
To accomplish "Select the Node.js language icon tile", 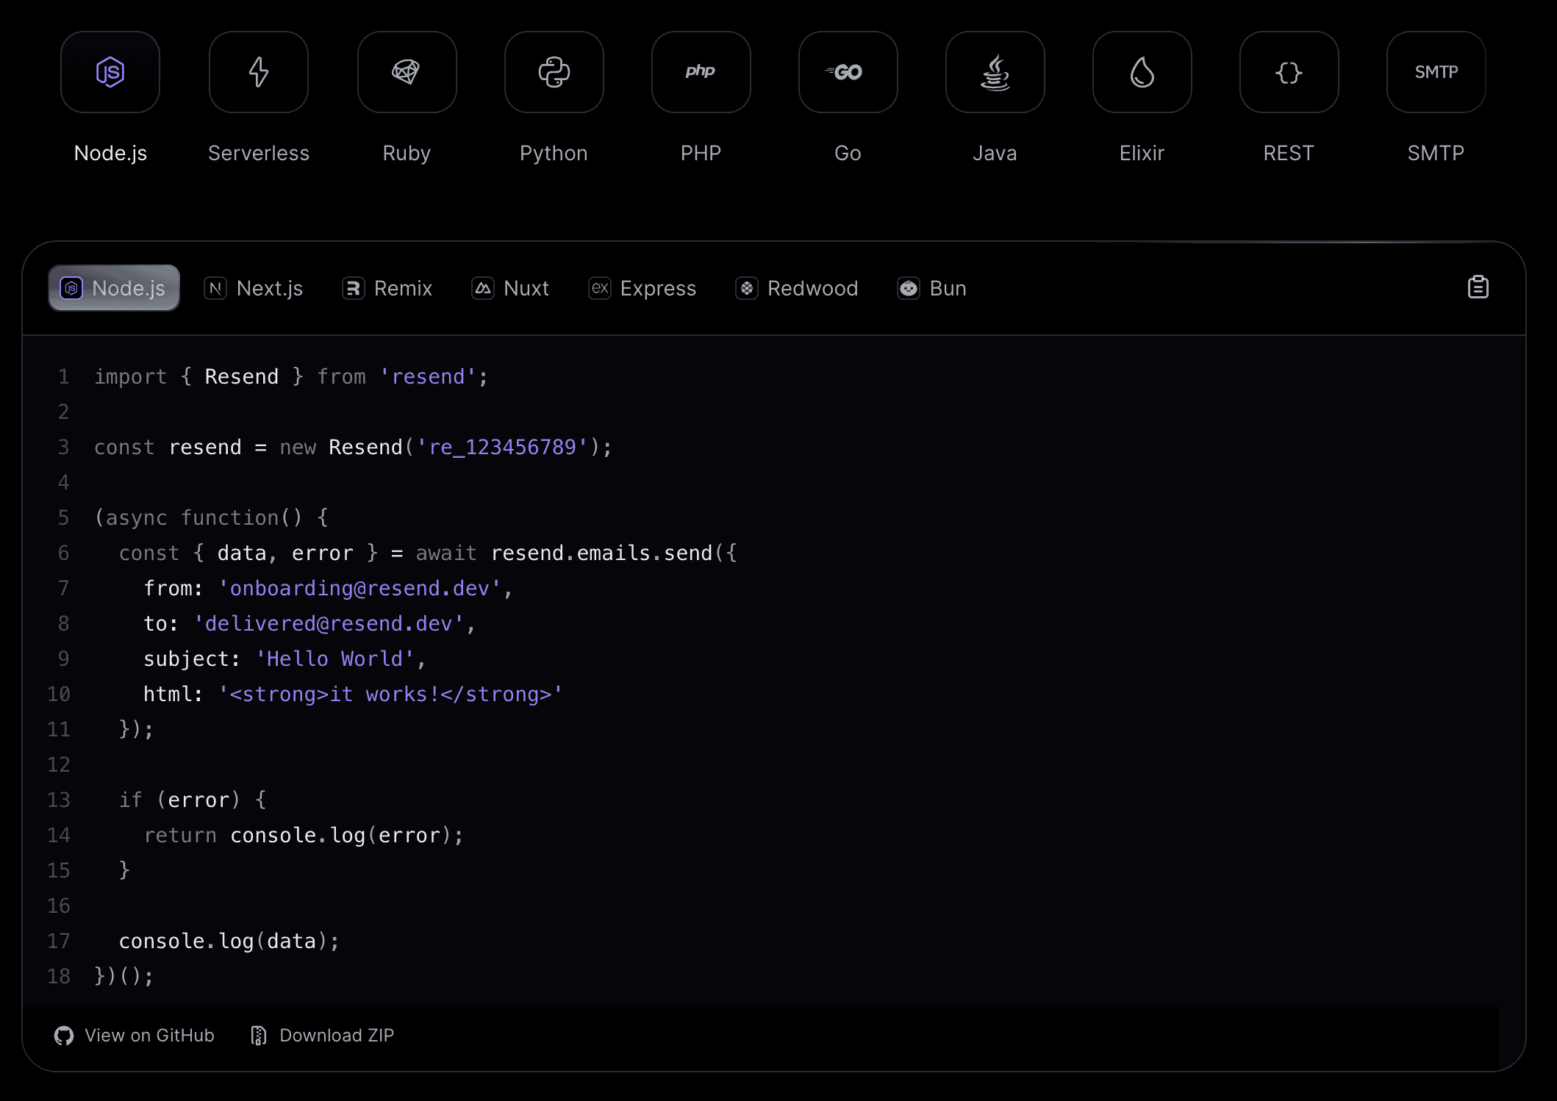I will coord(110,72).
